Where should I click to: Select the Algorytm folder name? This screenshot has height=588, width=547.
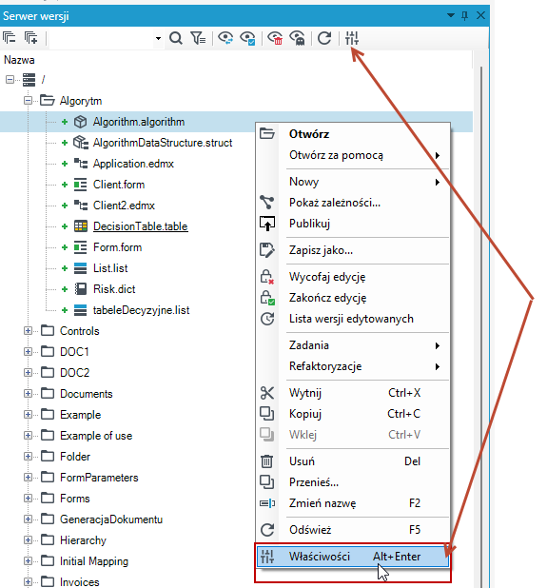coord(81,101)
